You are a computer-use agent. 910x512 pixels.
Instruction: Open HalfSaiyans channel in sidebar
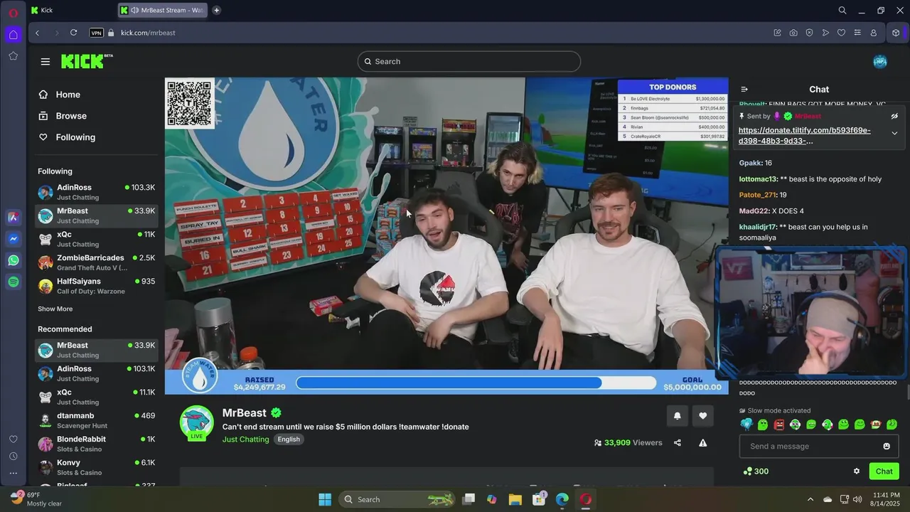(x=96, y=286)
